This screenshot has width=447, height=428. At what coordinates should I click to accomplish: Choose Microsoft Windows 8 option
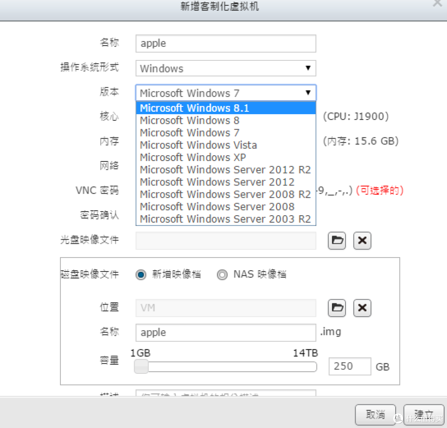click(226, 120)
